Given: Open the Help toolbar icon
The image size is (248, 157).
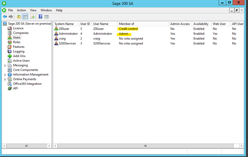Looking at the screenshot, I should 40,16.
